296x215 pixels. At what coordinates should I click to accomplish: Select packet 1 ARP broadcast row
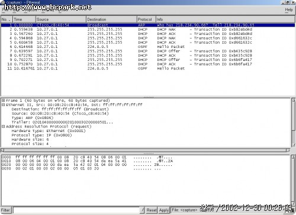click(148, 25)
